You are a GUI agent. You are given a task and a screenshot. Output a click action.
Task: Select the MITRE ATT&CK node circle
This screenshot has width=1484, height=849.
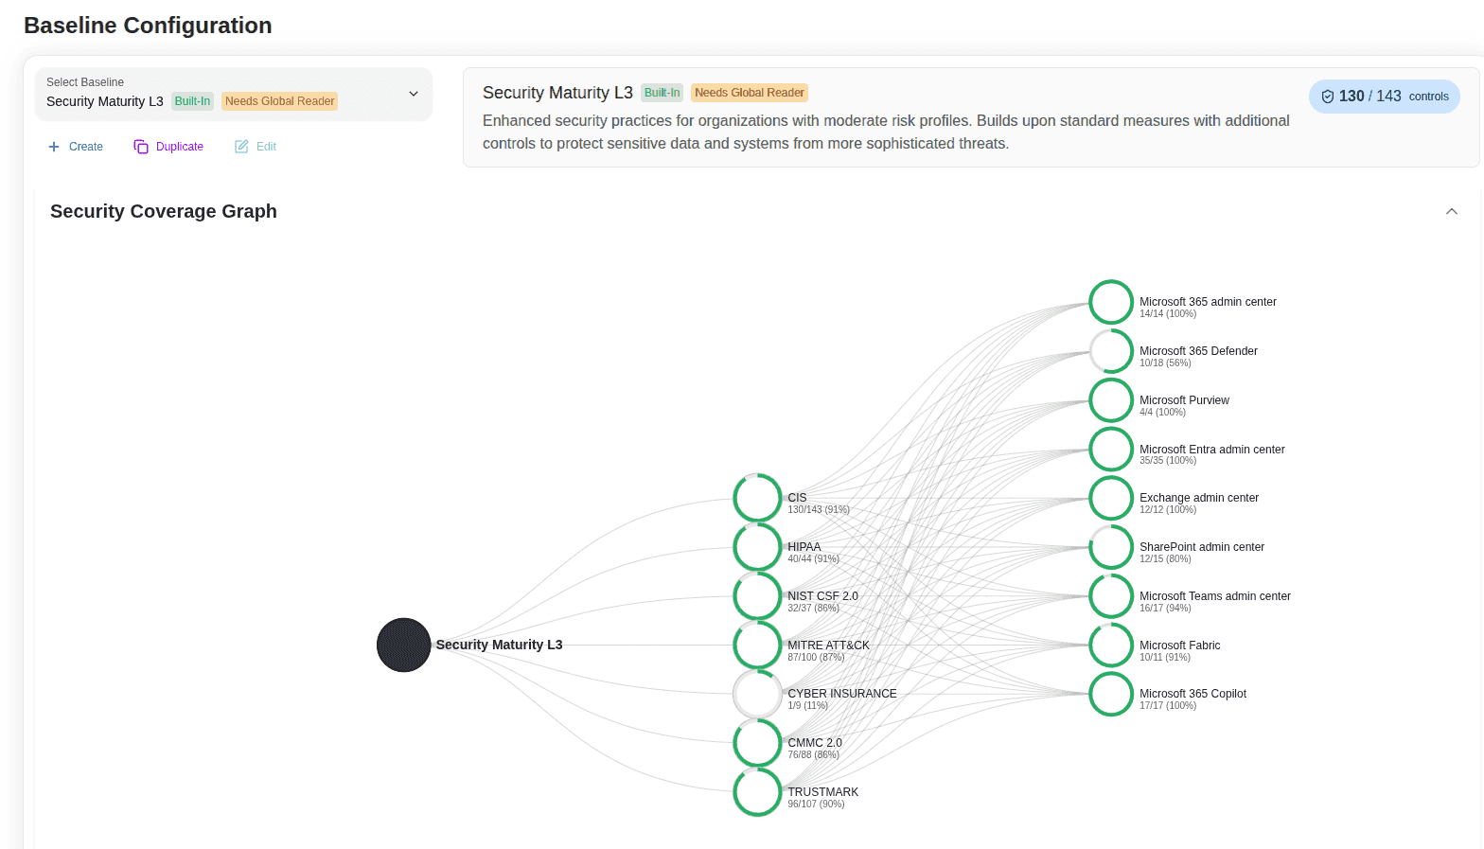click(x=757, y=646)
